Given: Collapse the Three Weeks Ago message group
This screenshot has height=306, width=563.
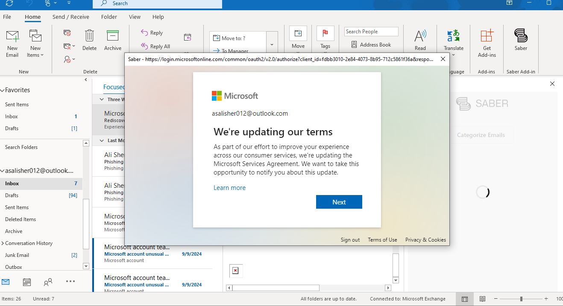Looking at the screenshot, I should [102, 99].
